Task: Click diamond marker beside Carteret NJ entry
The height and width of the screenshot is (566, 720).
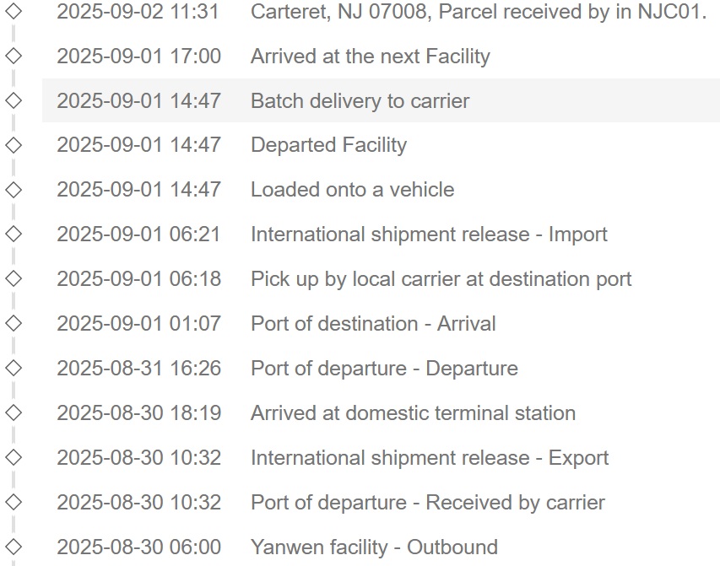Action: 14,12
